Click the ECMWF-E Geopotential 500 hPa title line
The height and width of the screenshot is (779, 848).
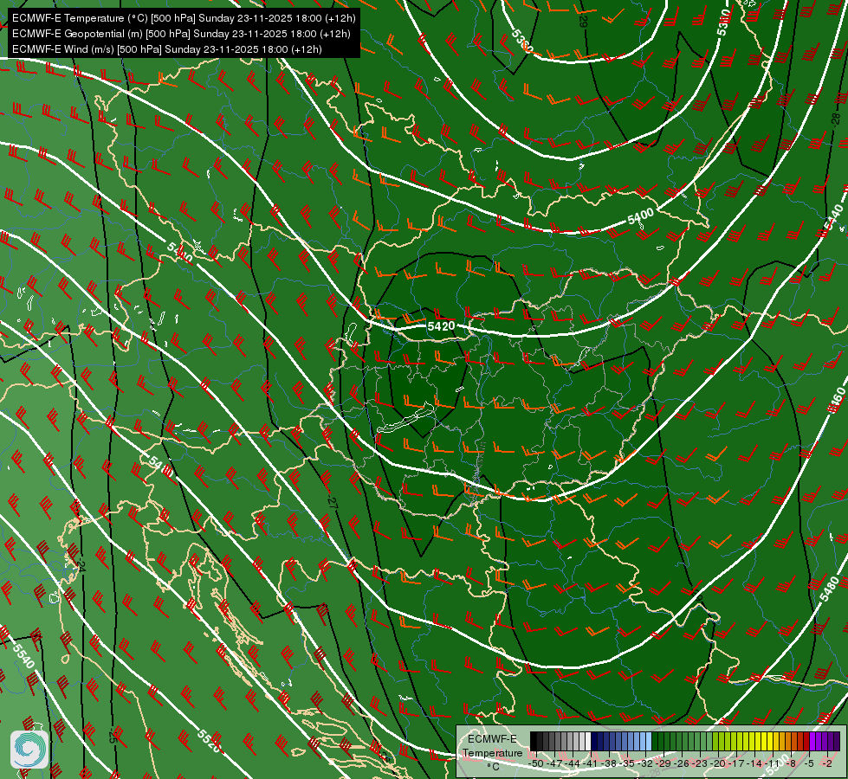181,34
